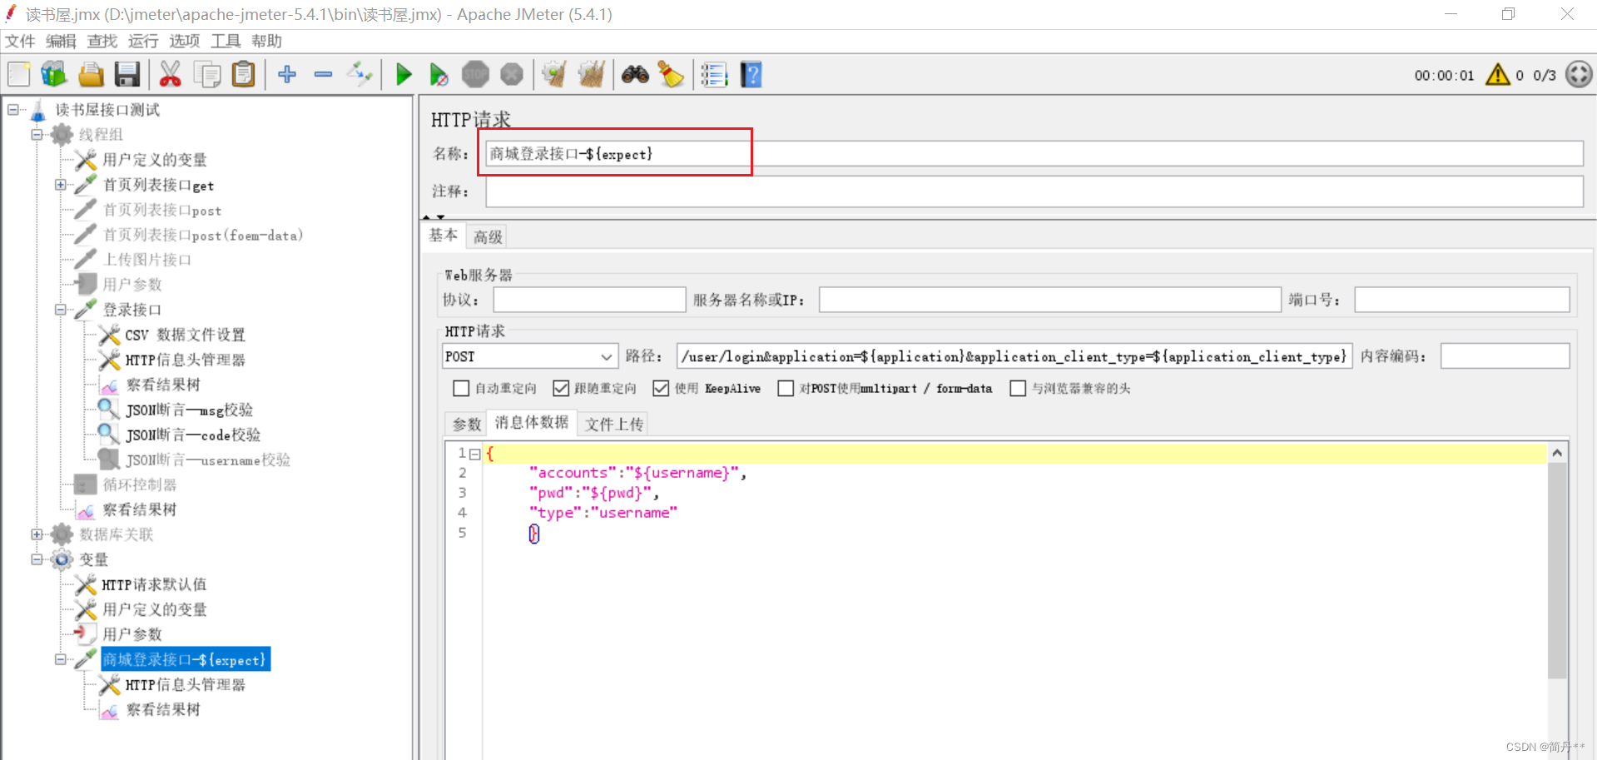Collapse the 变量 thread group node

(x=37, y=559)
